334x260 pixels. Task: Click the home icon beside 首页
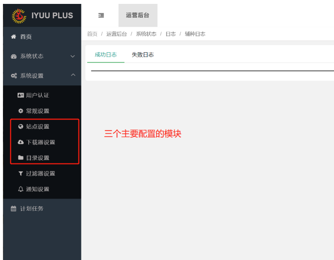pos(14,37)
